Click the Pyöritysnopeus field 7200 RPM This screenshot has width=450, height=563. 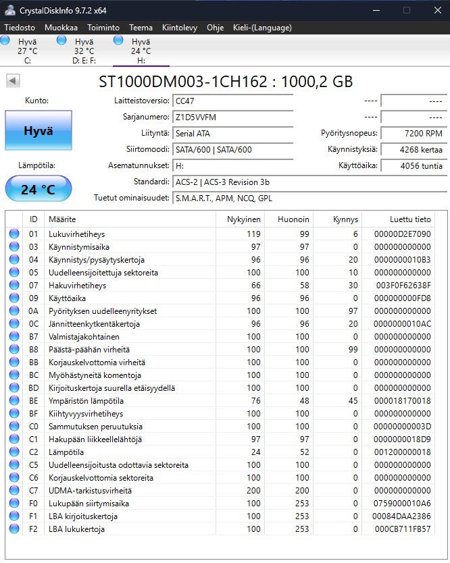[414, 133]
